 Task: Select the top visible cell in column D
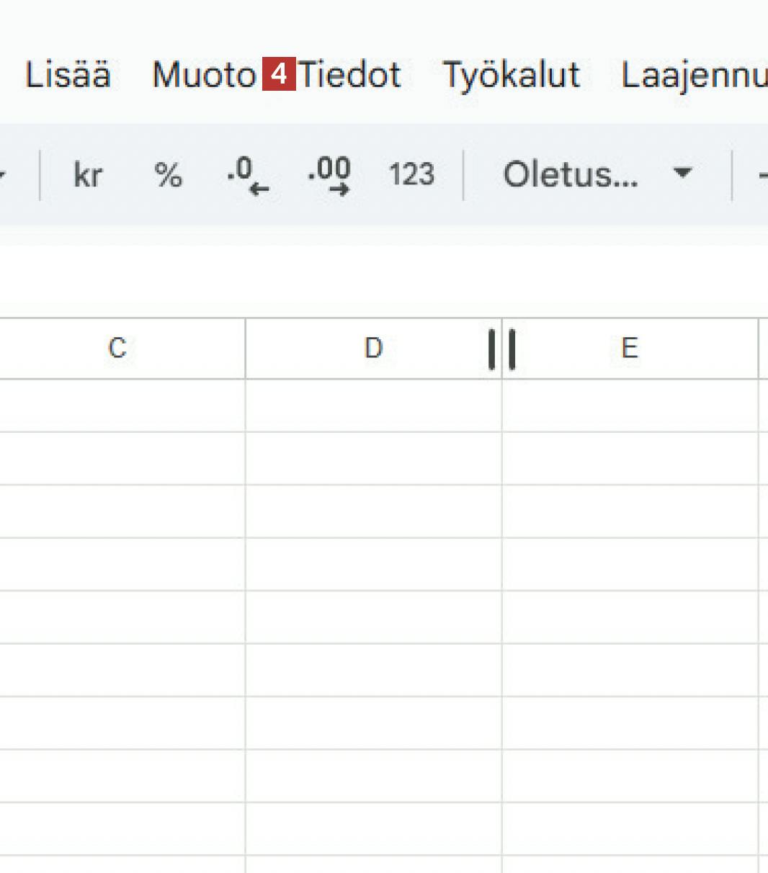(373, 406)
